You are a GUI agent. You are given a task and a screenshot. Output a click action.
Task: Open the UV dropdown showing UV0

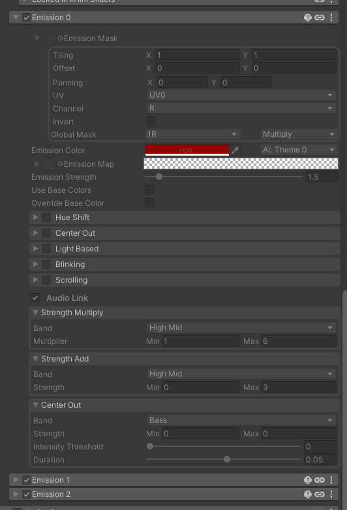point(241,95)
